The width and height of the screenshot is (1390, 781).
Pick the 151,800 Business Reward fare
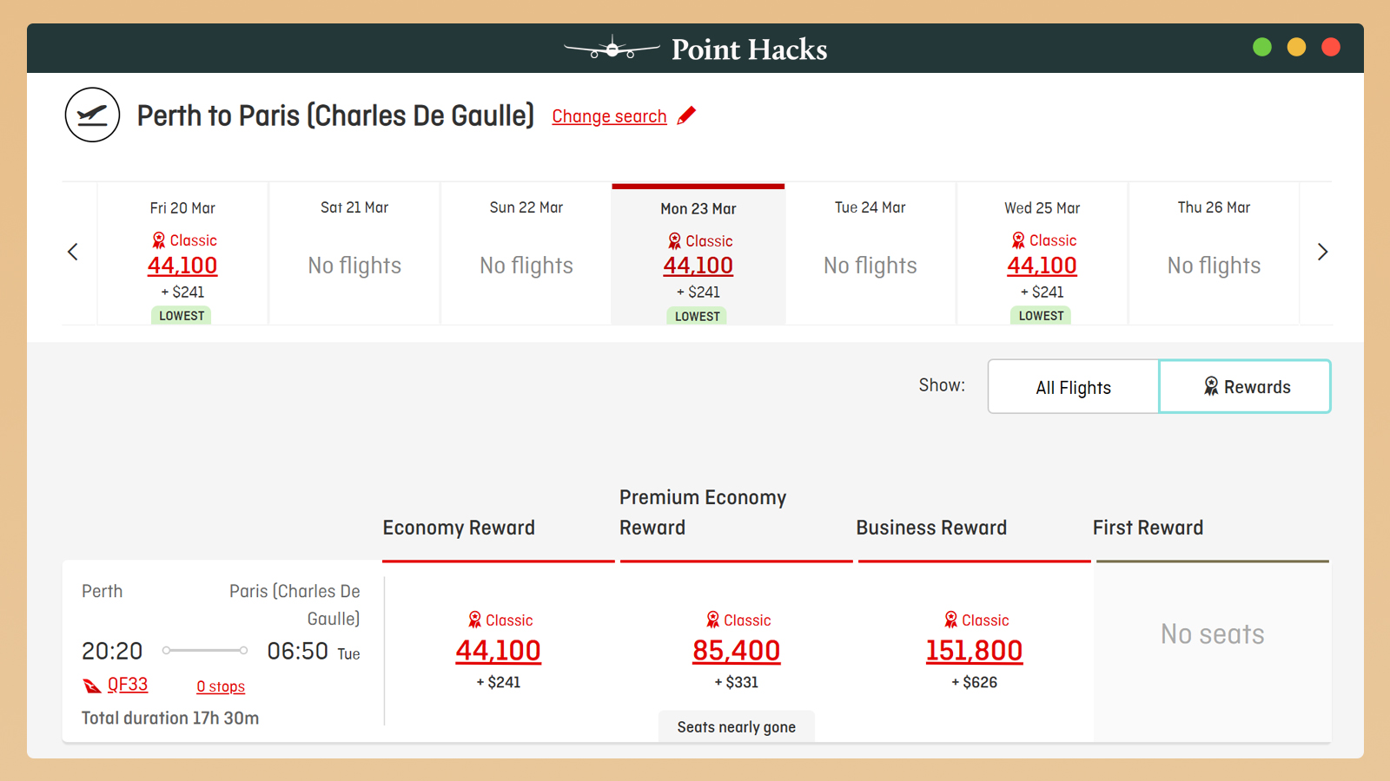point(974,651)
